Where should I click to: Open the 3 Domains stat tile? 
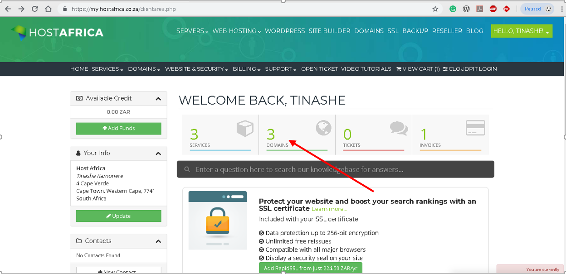click(297, 135)
